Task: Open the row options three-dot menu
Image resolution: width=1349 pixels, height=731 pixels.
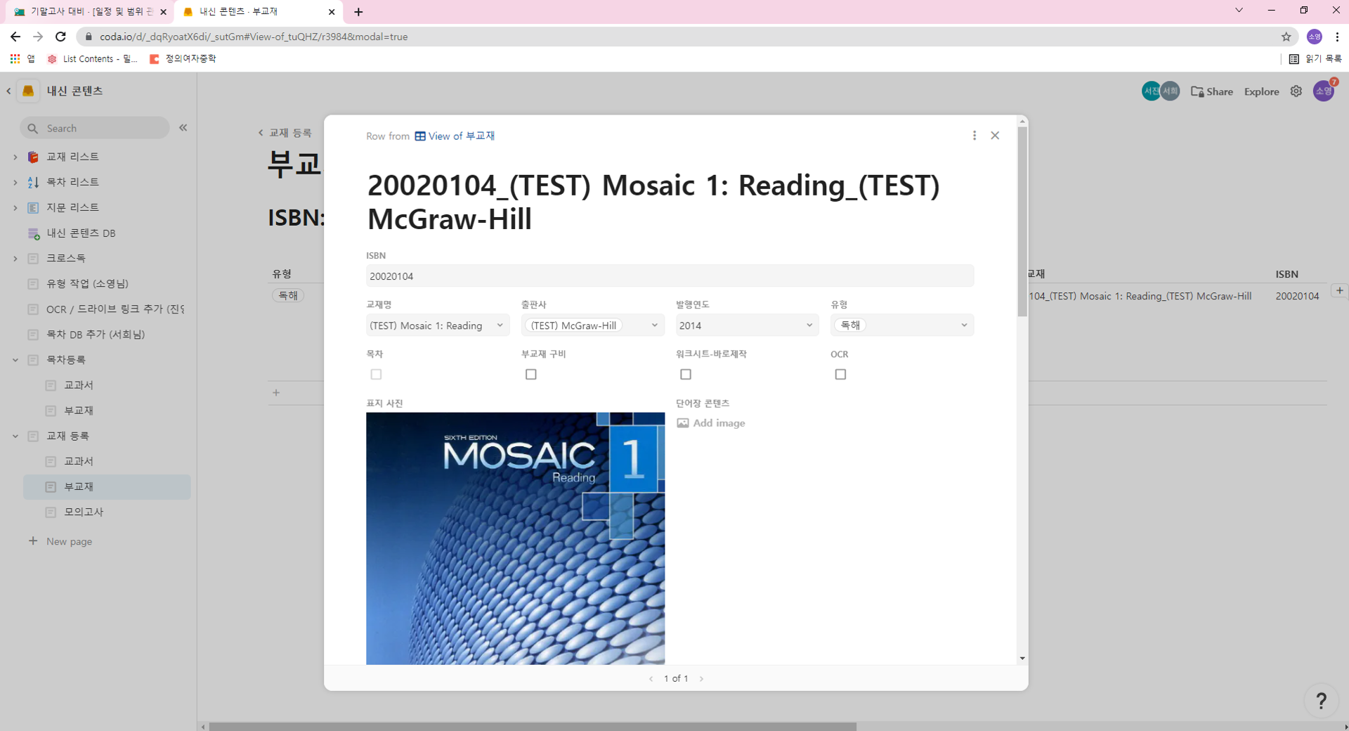Action: [x=975, y=136]
